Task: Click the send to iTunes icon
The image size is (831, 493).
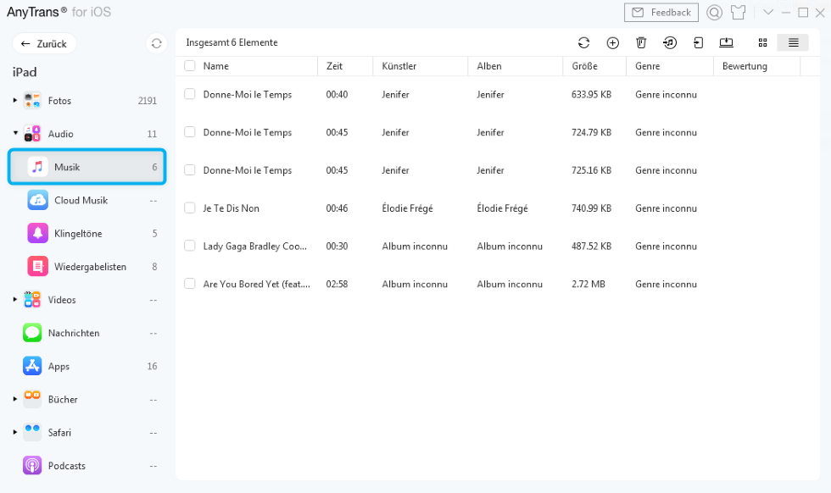Action: 670,42
